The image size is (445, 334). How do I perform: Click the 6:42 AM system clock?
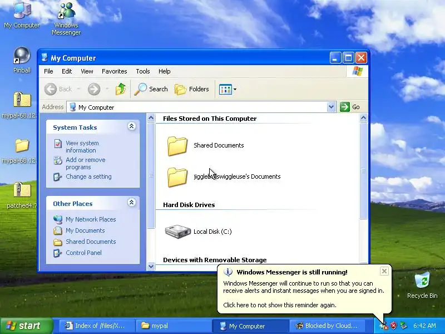point(424,326)
